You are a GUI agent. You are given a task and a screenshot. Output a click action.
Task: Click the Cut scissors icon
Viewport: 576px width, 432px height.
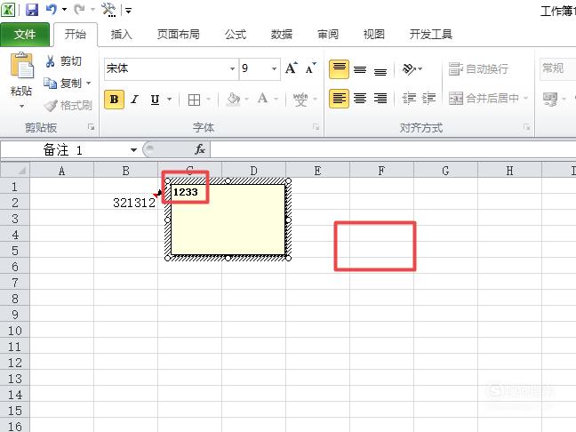click(51, 61)
